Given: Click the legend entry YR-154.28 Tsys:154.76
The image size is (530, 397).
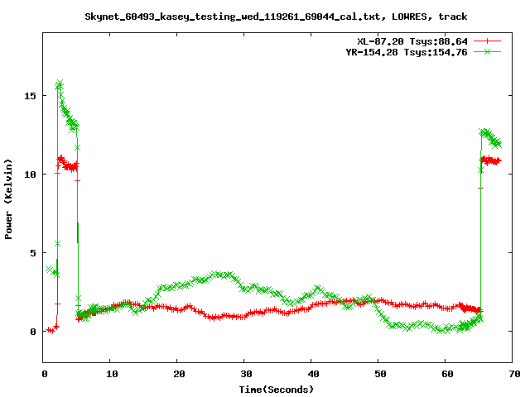Looking at the screenshot, I should tap(407, 52).
